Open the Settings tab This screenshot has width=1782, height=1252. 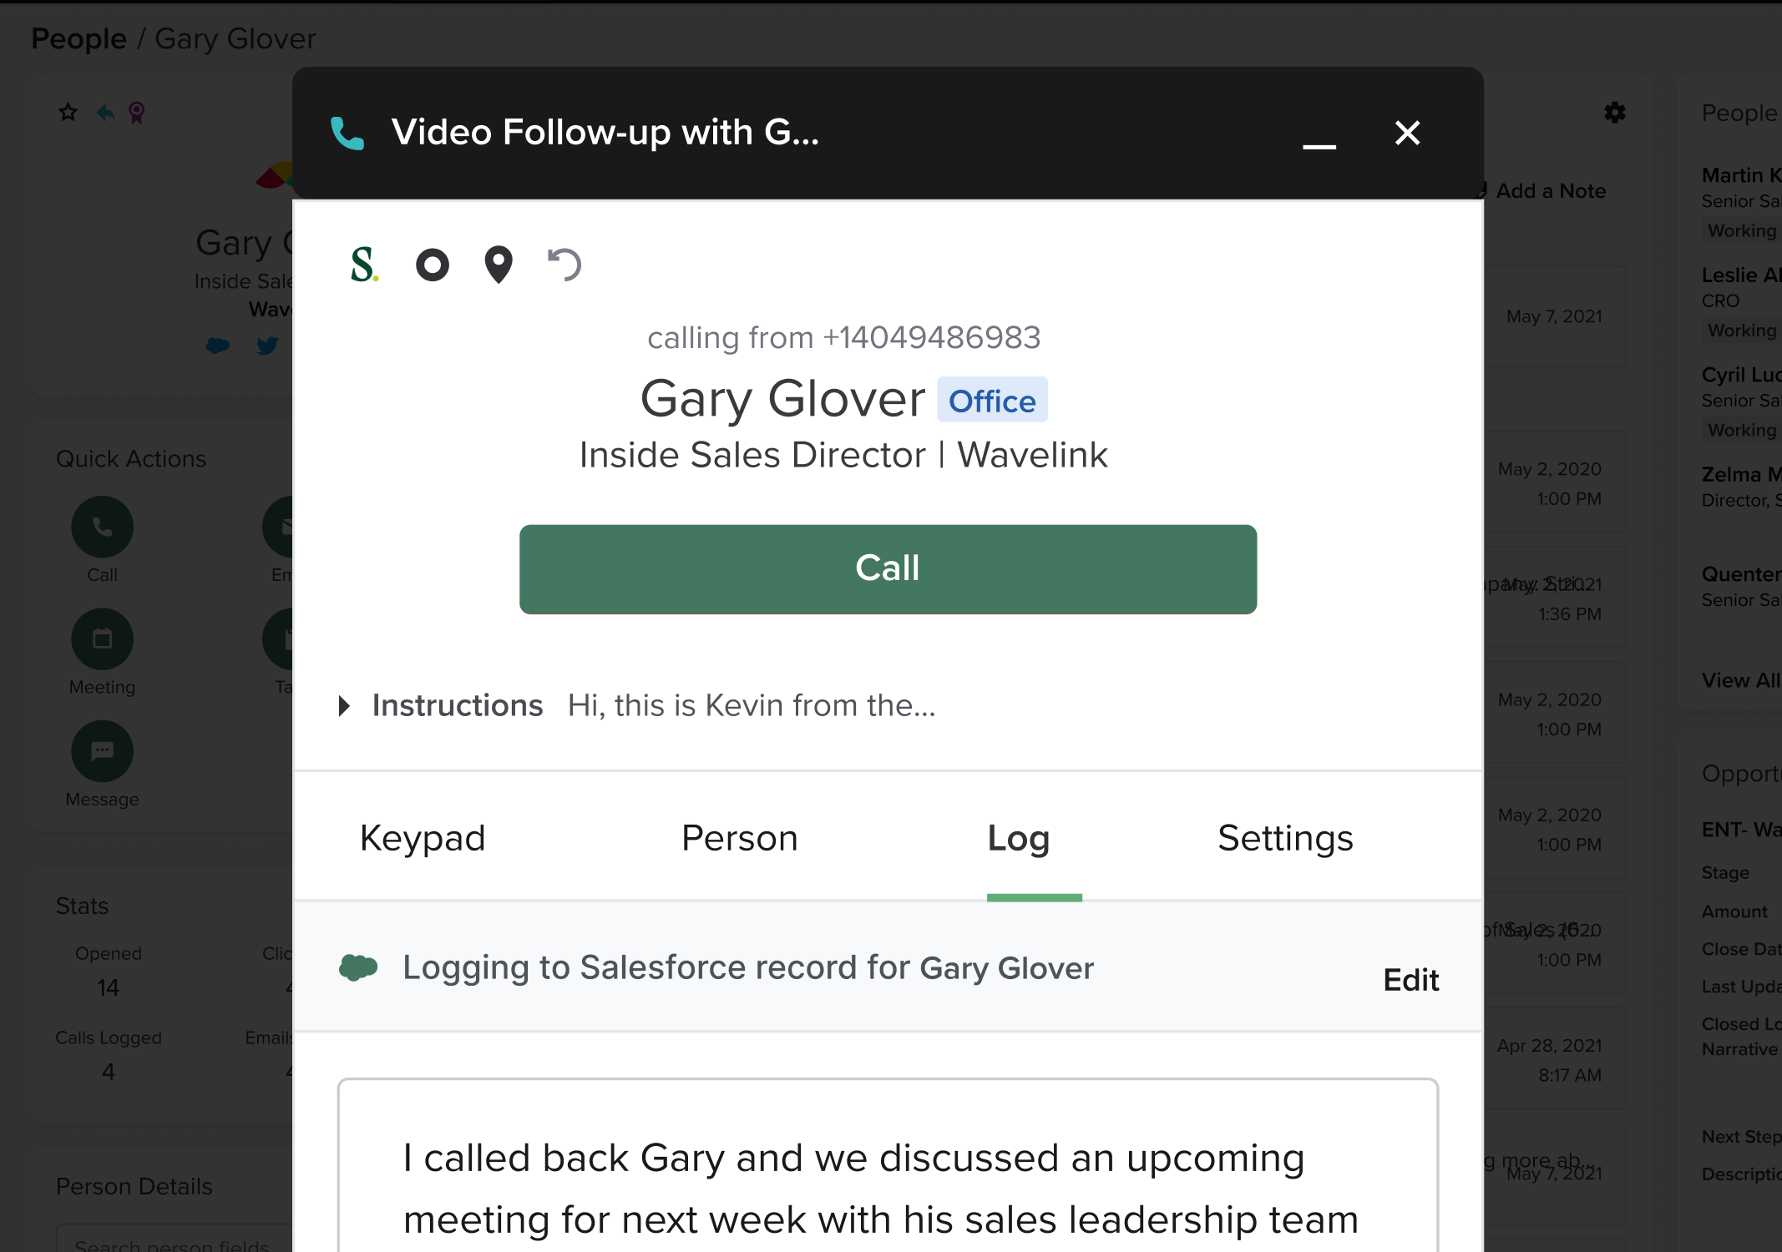click(x=1285, y=838)
